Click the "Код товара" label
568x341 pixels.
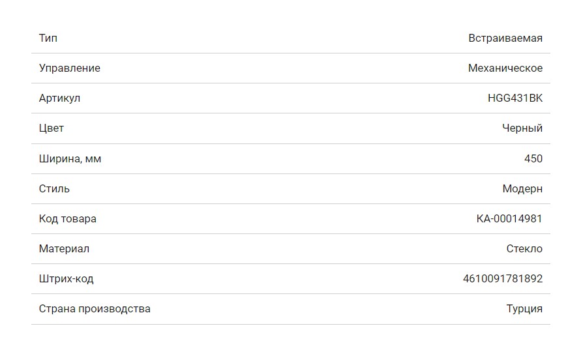click(68, 218)
